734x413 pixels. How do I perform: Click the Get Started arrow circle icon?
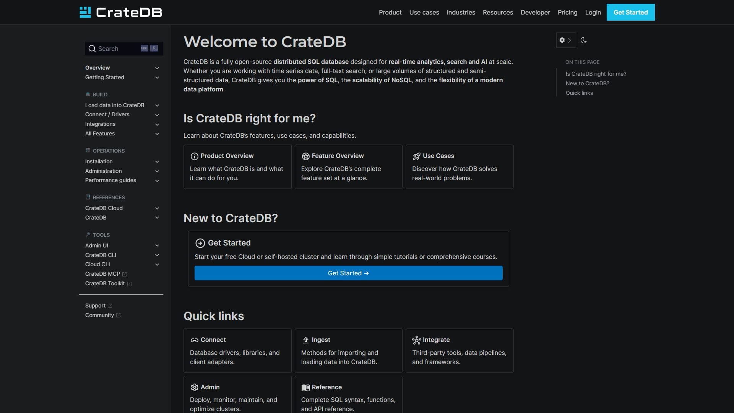tap(200, 243)
